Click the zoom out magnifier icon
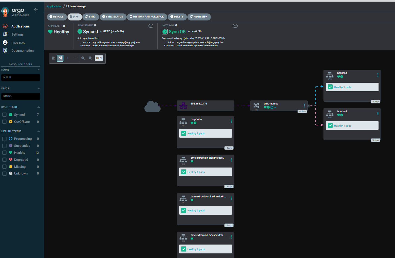 click(90, 58)
